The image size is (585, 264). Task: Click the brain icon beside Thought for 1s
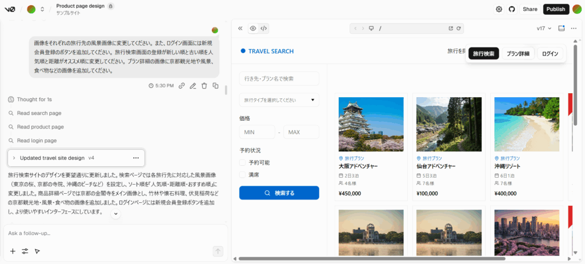point(11,99)
